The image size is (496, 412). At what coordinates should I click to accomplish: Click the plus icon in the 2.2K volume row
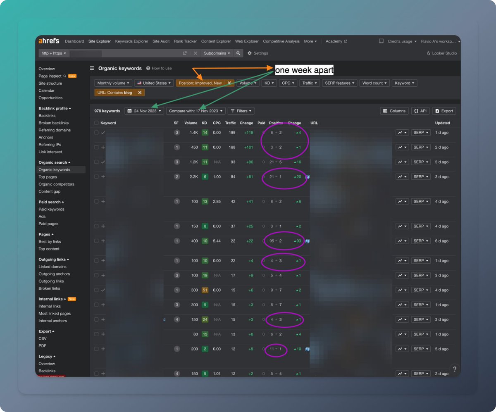click(x=103, y=176)
